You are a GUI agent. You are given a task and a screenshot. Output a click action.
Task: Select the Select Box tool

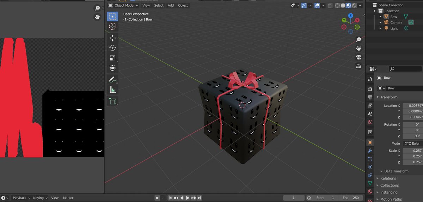pyautogui.click(x=112, y=17)
